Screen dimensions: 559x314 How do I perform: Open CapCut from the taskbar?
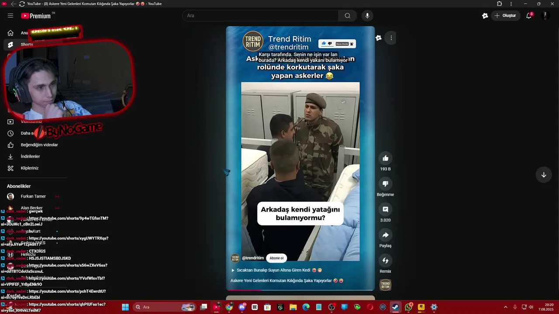tap(255, 307)
